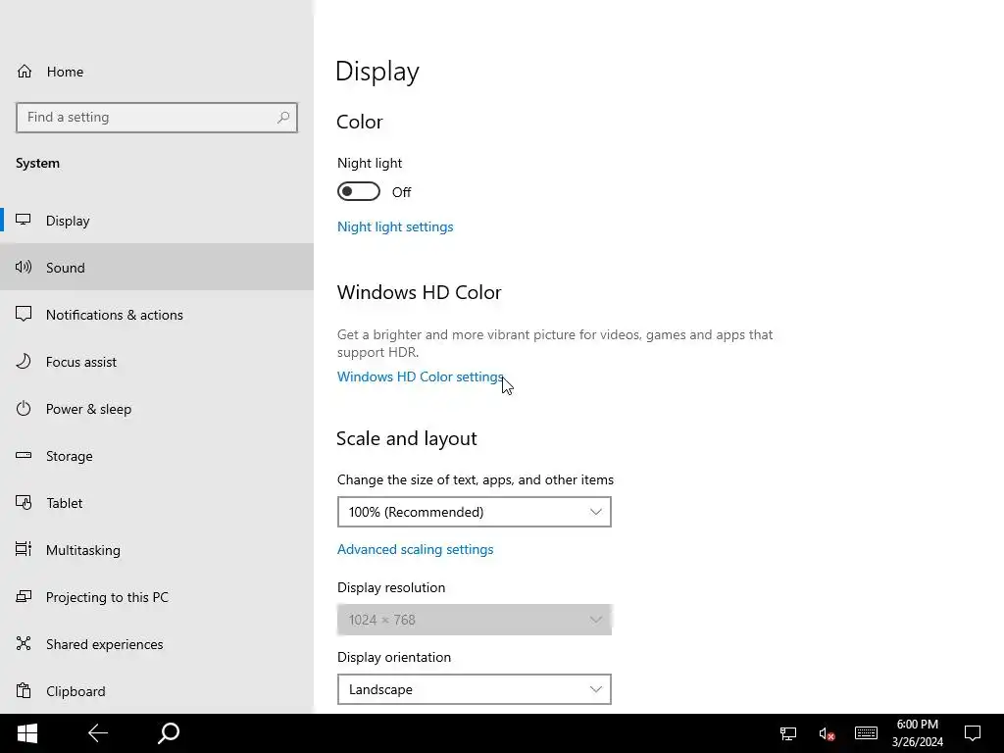Click the Tablet icon

[x=24, y=503]
